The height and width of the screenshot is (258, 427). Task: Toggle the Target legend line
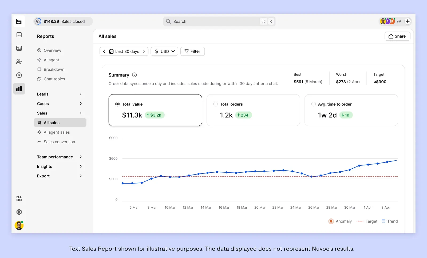[x=360, y=221]
